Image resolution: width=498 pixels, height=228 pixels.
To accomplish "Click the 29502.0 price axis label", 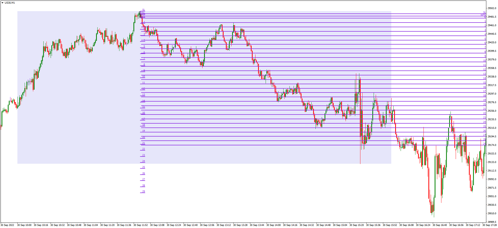I will (x=492, y=8).
